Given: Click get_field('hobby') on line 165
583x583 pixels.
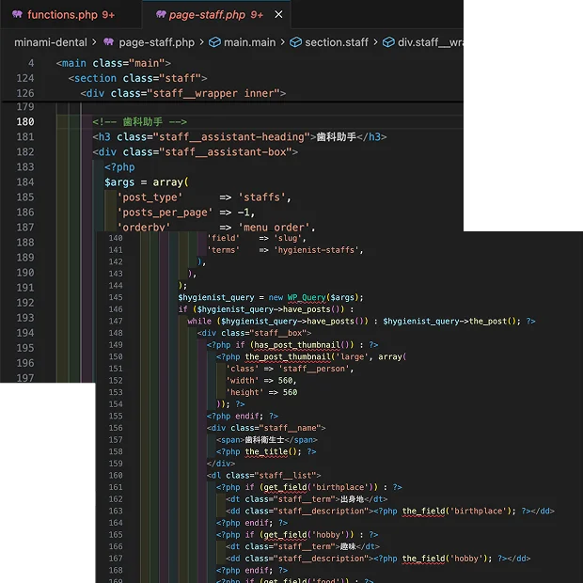Looking at the screenshot, I should point(307,535).
